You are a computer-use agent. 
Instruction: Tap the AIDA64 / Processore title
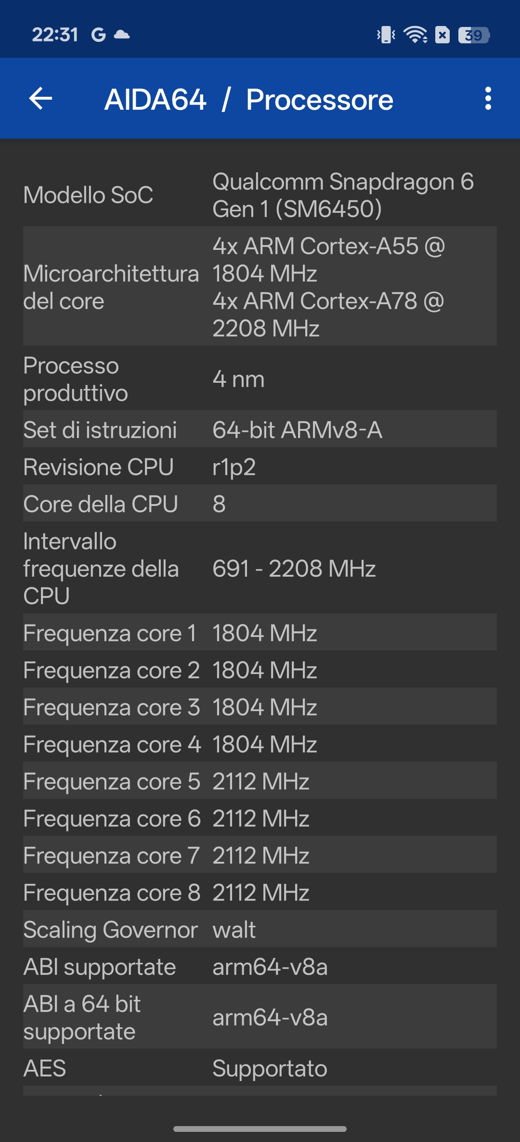tap(248, 100)
